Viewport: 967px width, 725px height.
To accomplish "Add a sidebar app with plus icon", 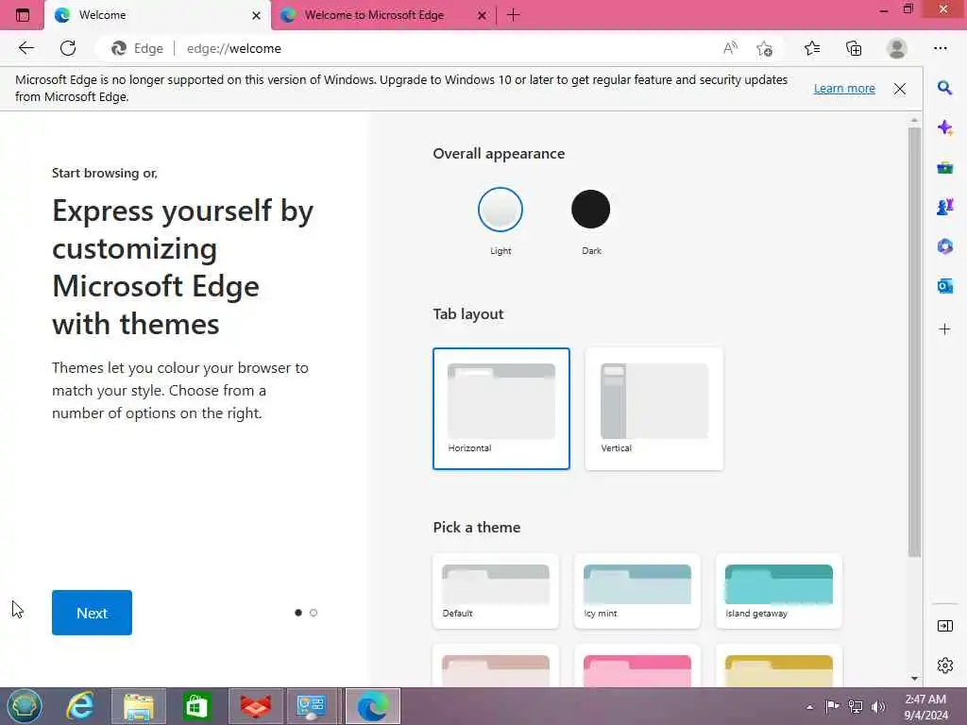I will tap(944, 329).
